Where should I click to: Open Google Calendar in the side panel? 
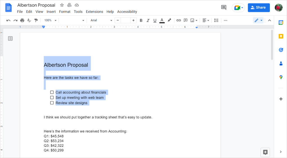[x=281, y=23]
